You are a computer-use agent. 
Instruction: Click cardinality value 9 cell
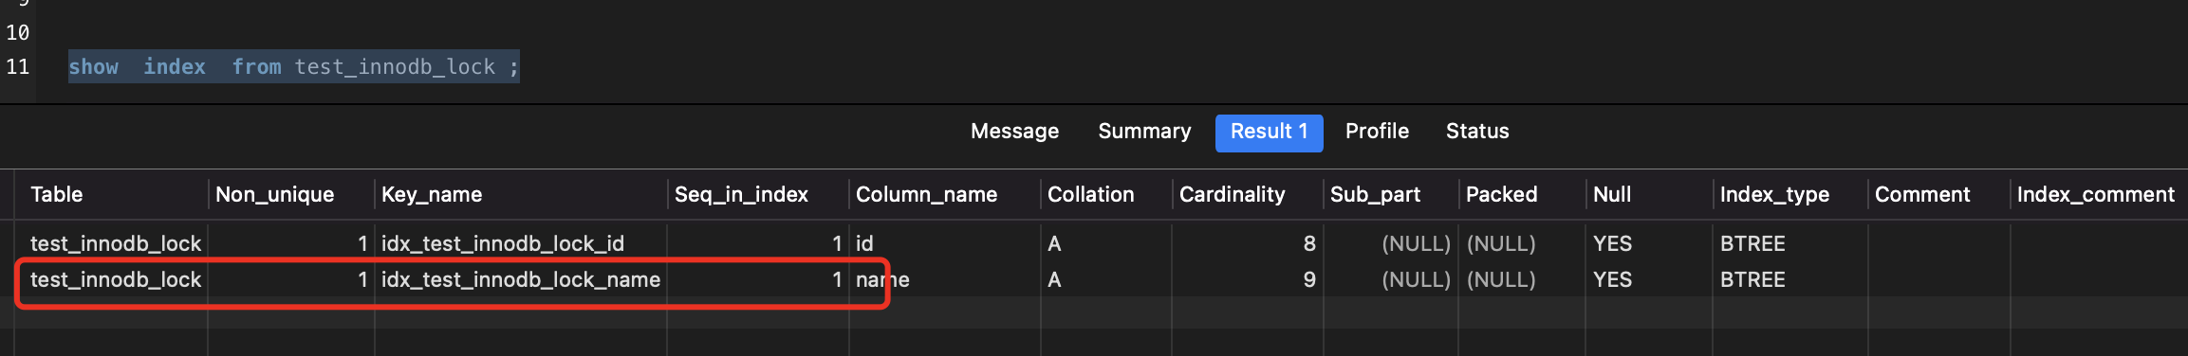click(x=1248, y=280)
